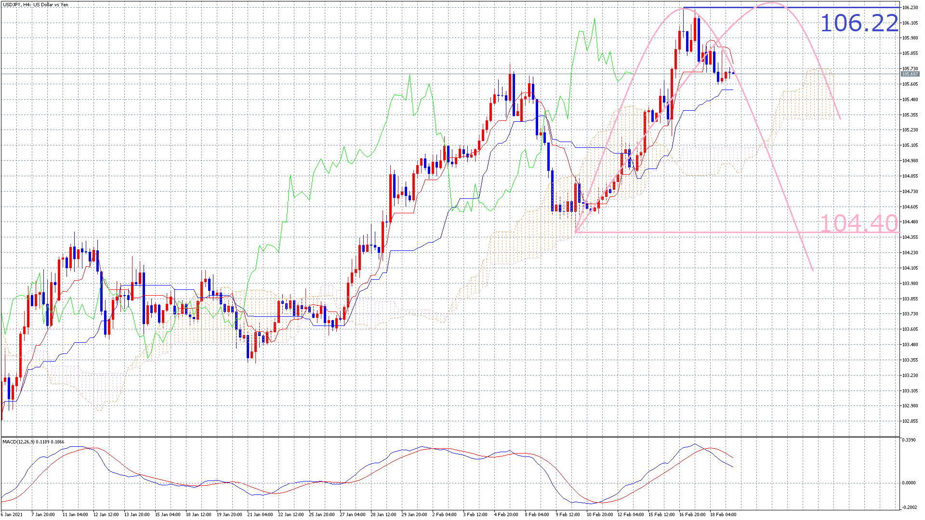Viewport: 925px width, 520px height.
Task: Select the pink 104.40 text label
Action: coord(859,224)
